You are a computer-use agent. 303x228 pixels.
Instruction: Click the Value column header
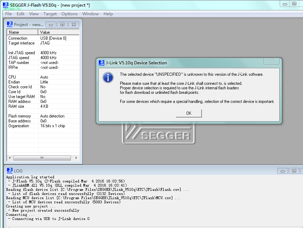(x=59, y=32)
